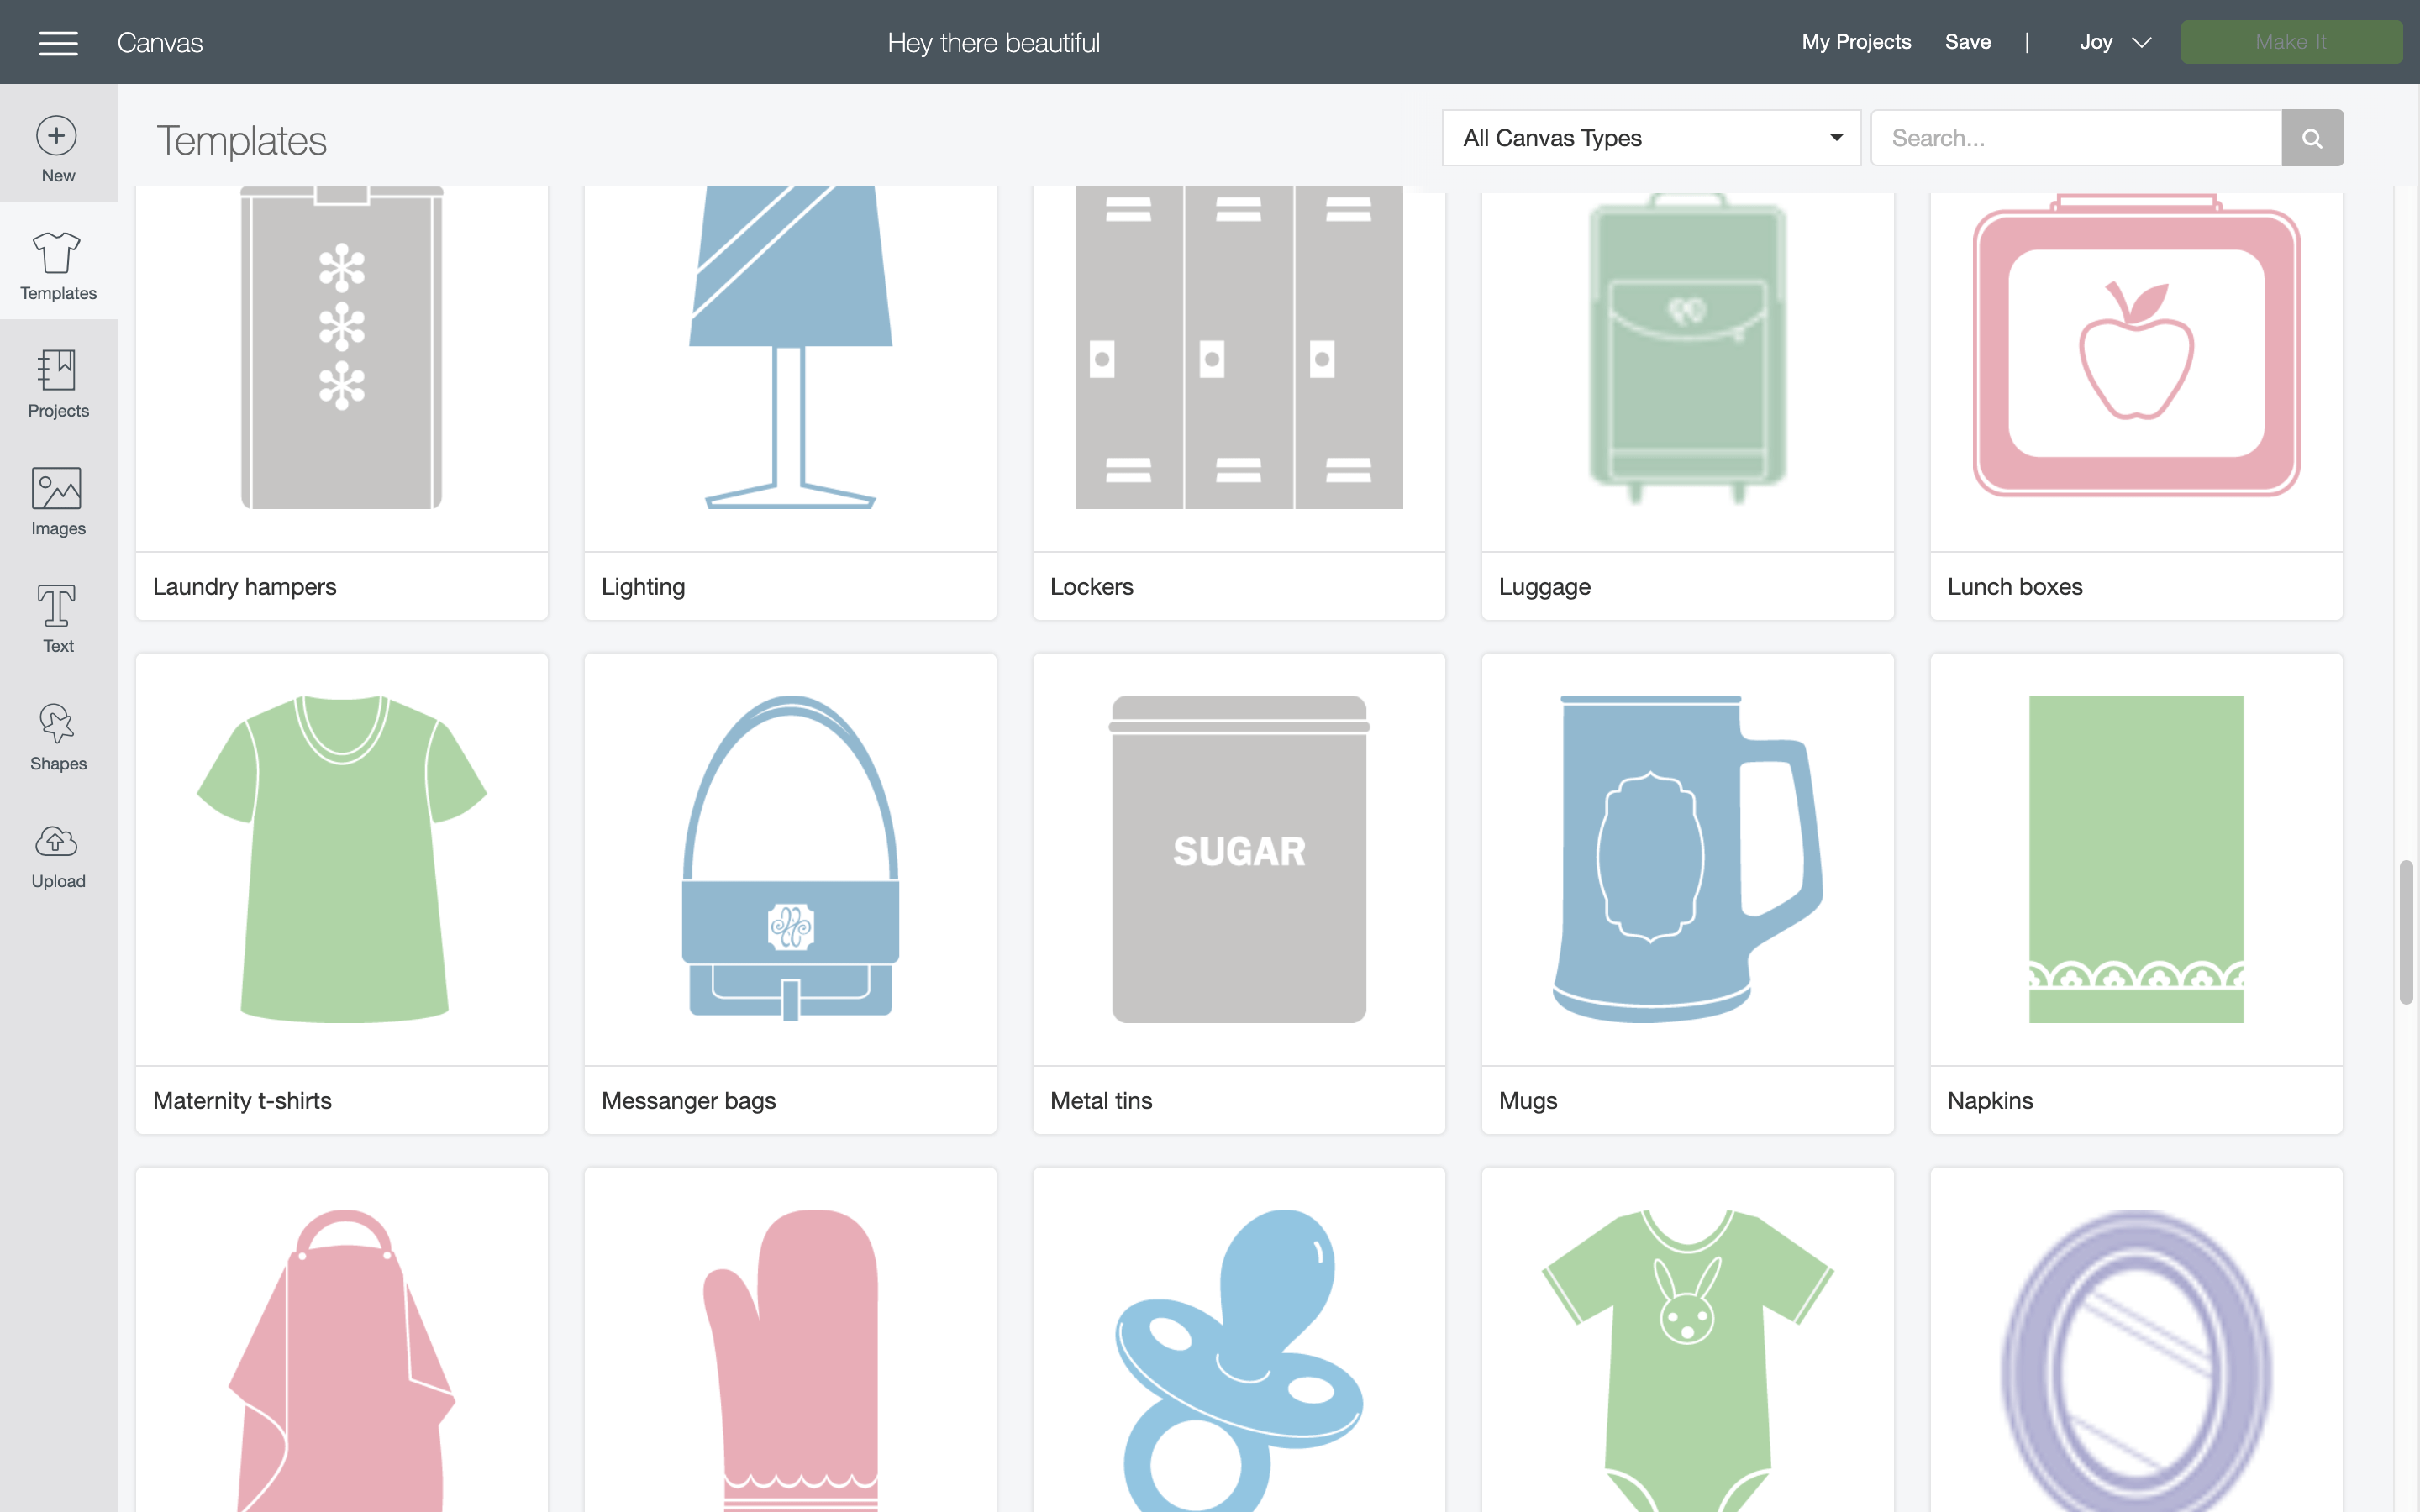Click the New plus icon
Image resolution: width=2420 pixels, height=1512 pixels.
(57, 136)
